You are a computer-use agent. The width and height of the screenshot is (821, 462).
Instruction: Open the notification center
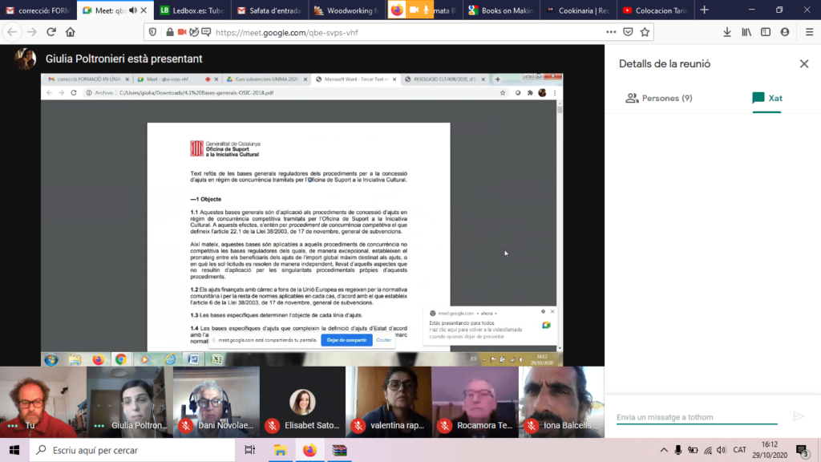tap(802, 450)
